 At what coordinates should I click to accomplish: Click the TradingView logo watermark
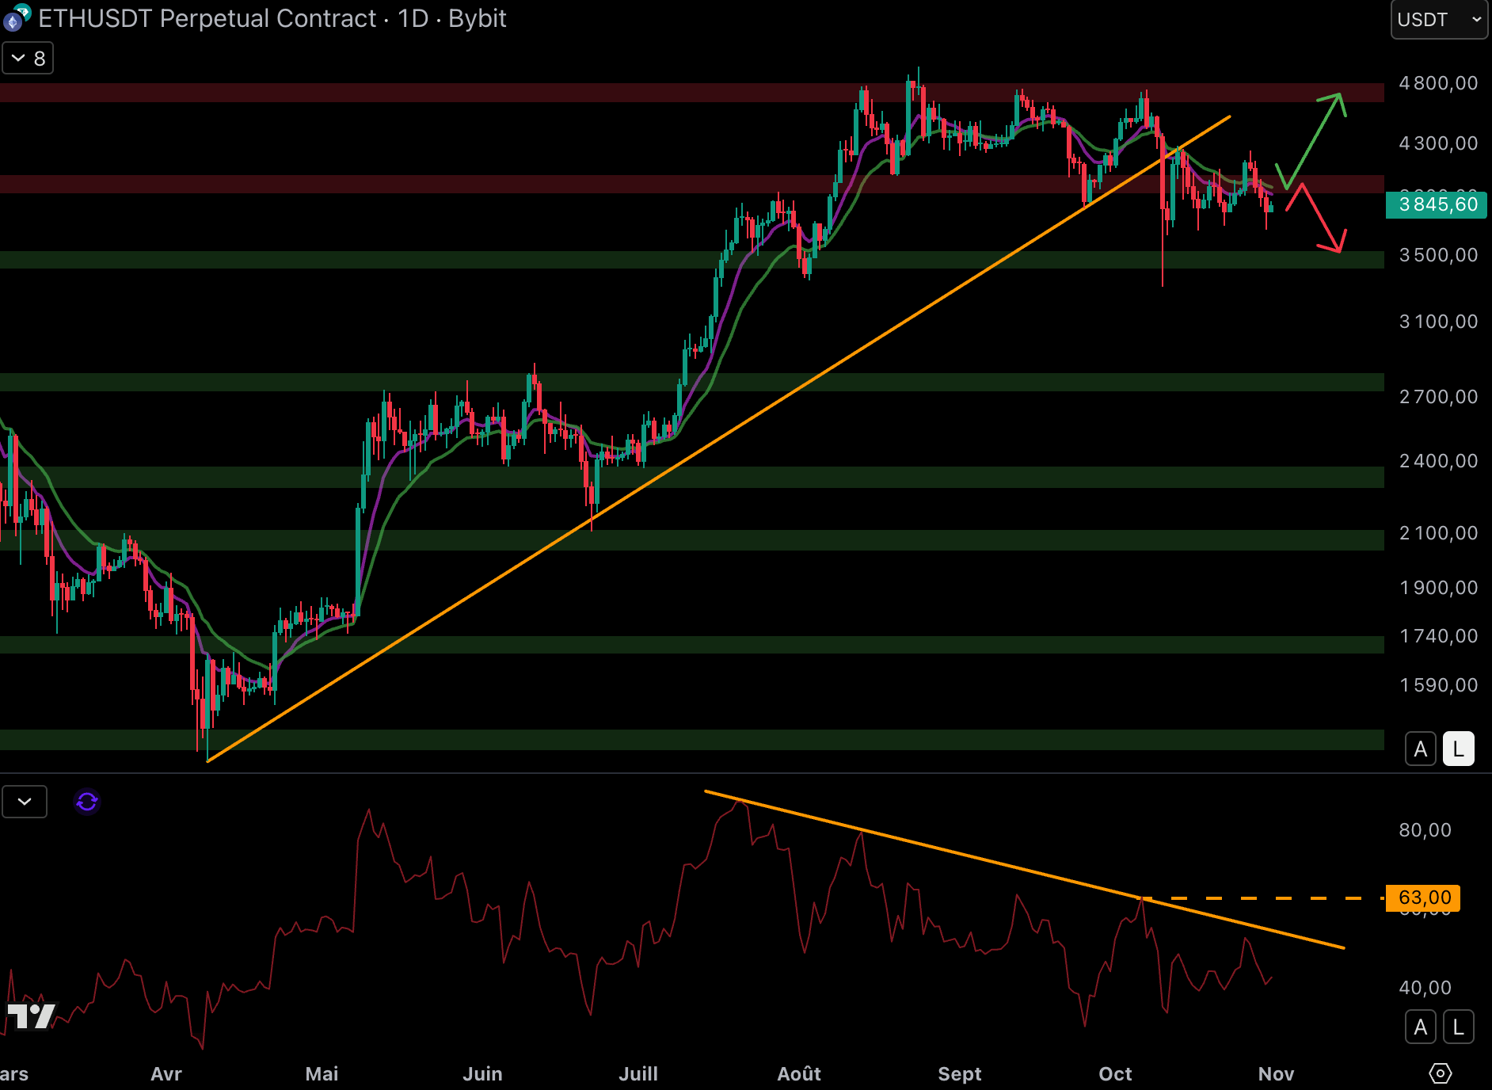pyautogui.click(x=32, y=1016)
